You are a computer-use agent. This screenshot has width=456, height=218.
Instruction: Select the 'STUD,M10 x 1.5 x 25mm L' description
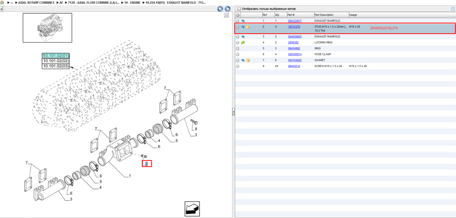click(331, 27)
